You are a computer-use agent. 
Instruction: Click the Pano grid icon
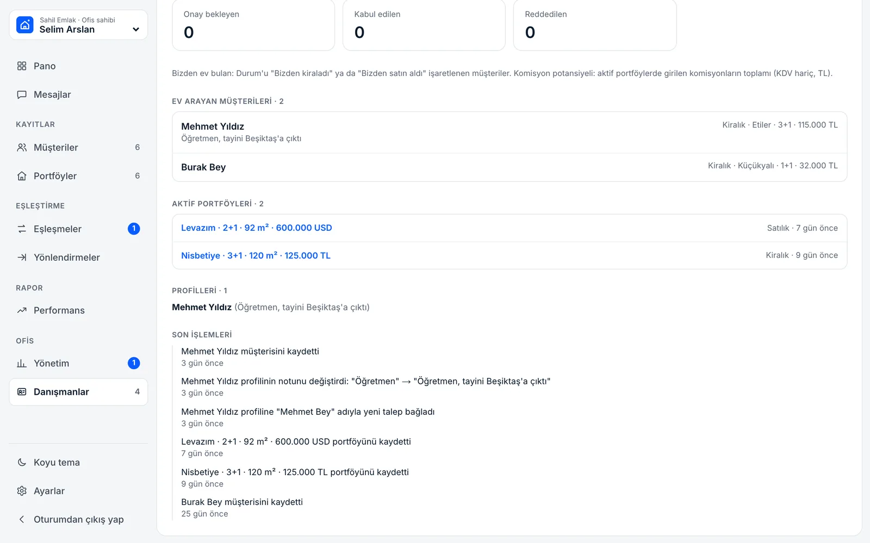coord(22,66)
